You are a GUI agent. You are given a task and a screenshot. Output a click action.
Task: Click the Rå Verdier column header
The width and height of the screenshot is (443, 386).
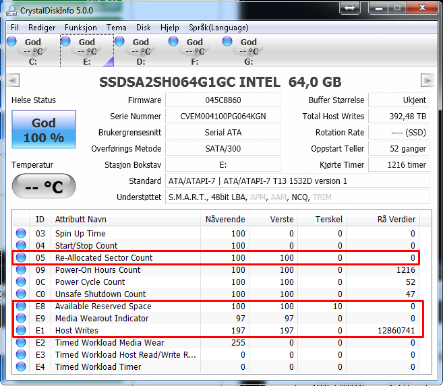(x=383, y=219)
